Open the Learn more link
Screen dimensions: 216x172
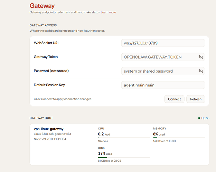coord(108,12)
